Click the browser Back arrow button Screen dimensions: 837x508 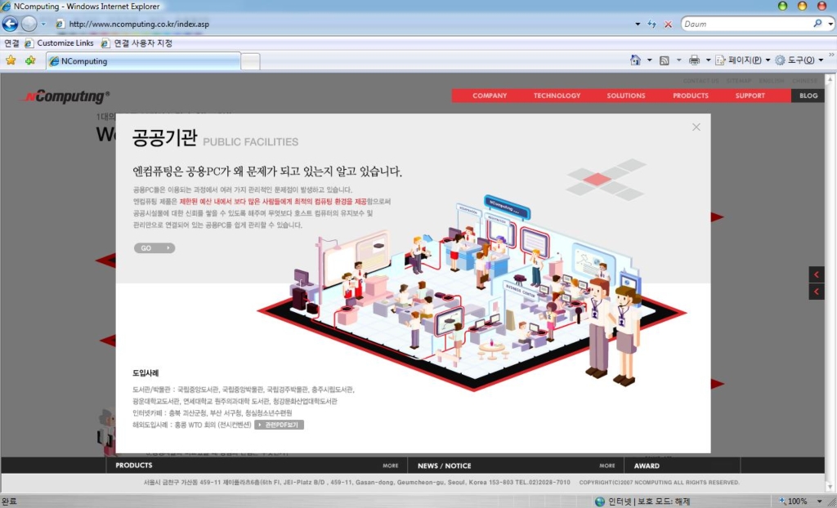pyautogui.click(x=10, y=24)
